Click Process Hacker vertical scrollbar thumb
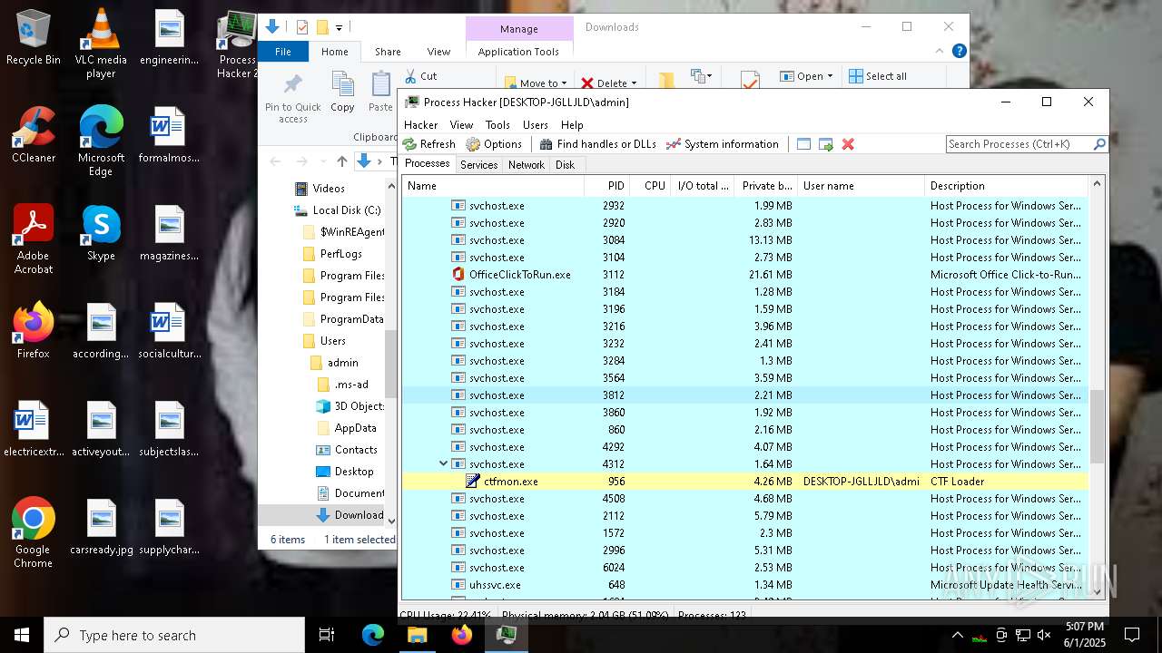1162x653 pixels. pyautogui.click(x=1097, y=426)
